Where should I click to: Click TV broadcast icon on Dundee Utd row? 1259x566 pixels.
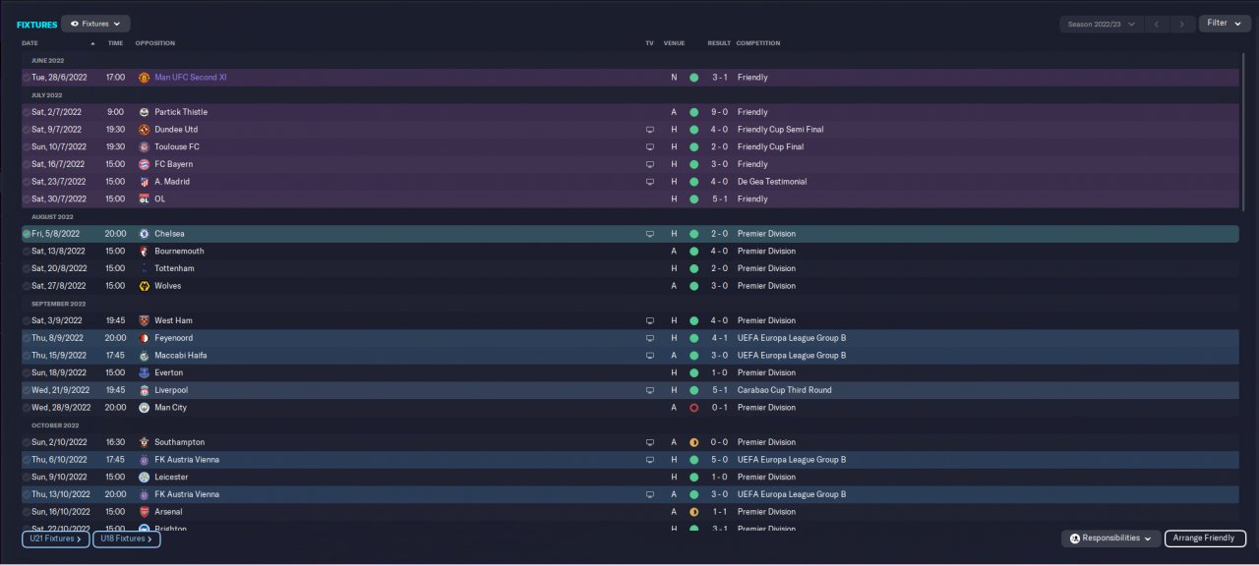coord(649,130)
